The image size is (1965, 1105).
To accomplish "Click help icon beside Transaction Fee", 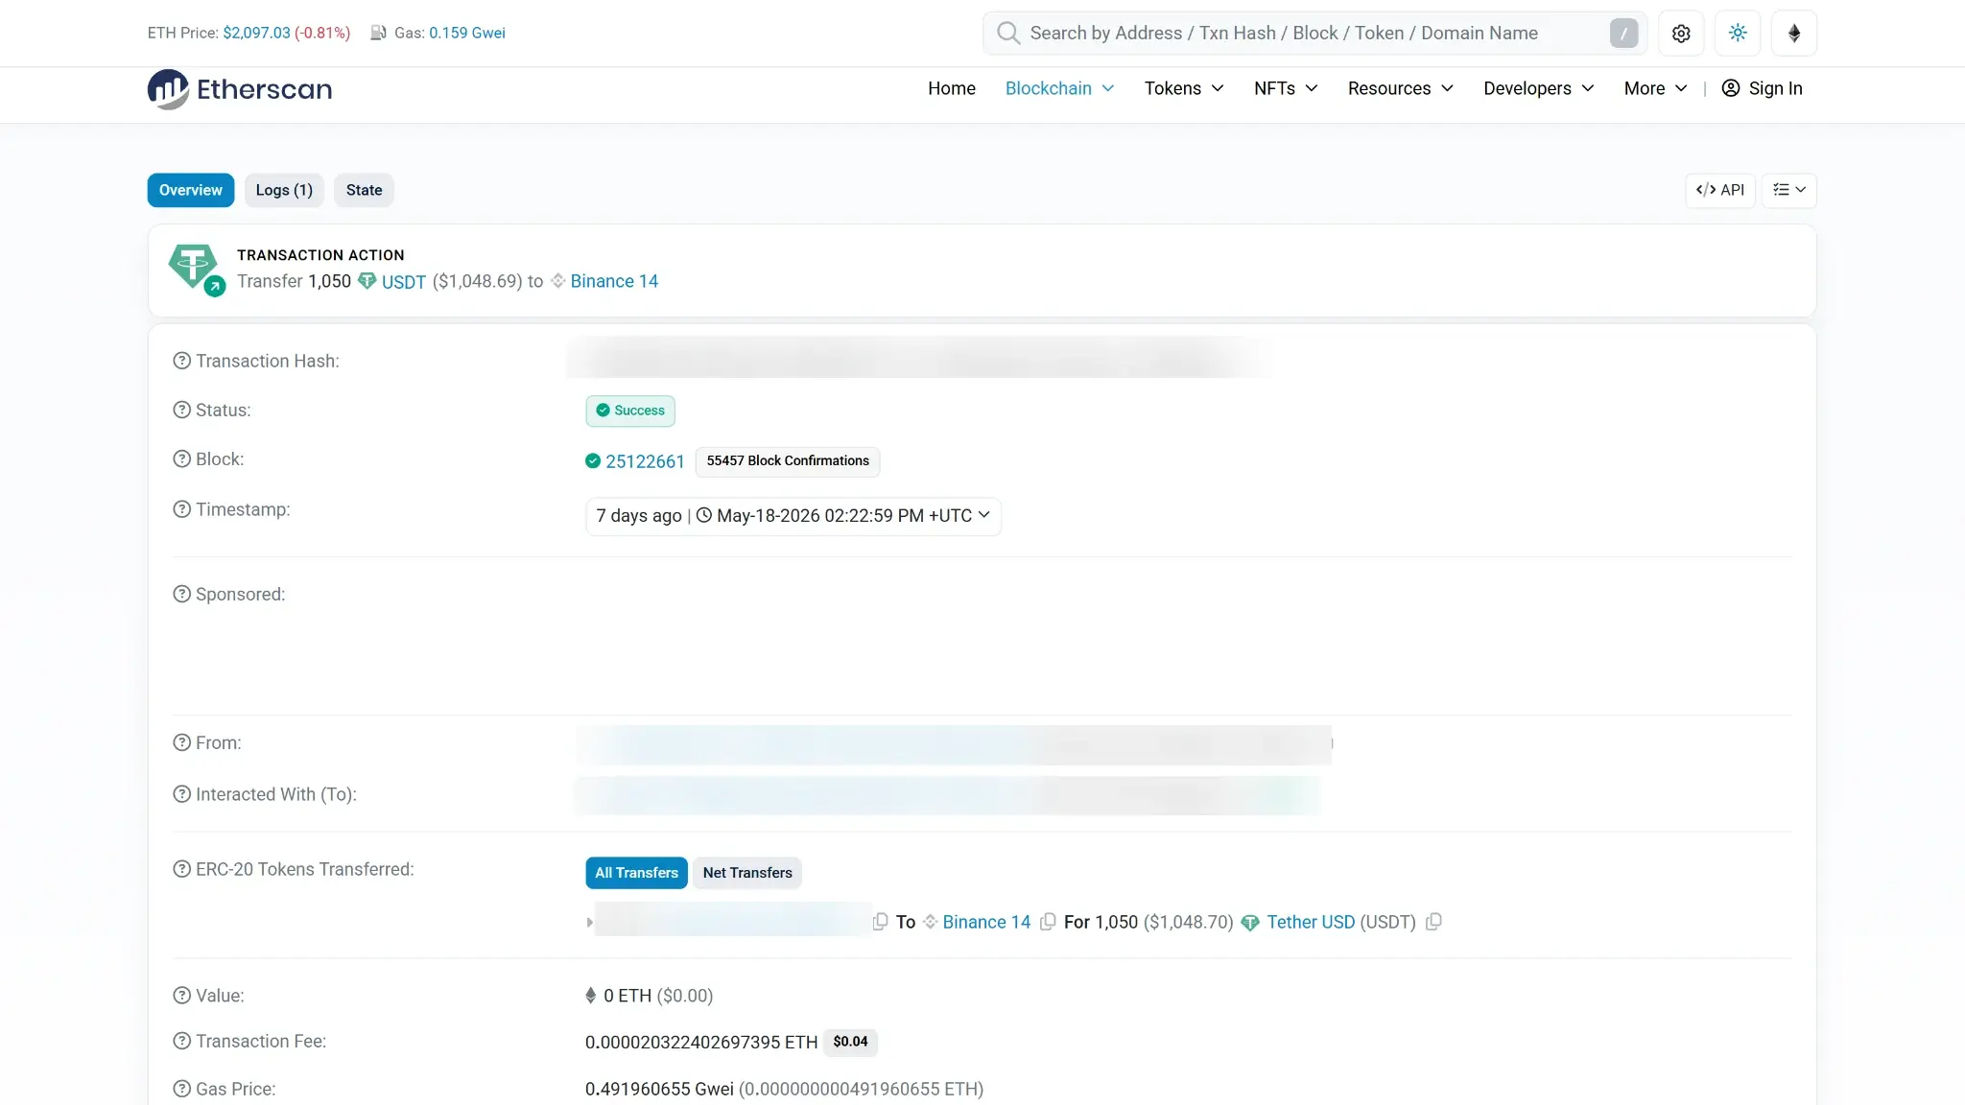I will pos(181,1041).
